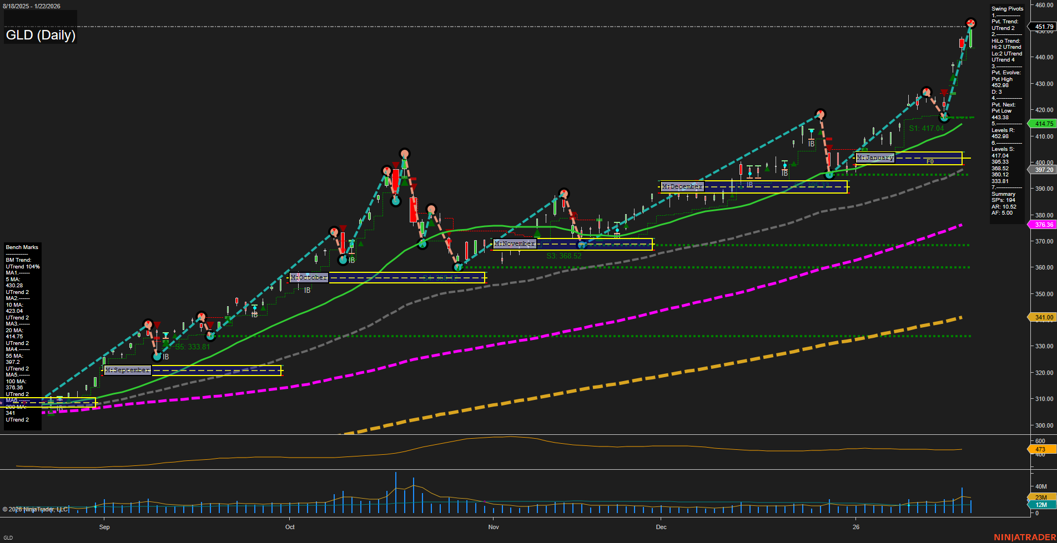Select the pivot circle icon at the December swing high
This screenshot has width=1057, height=543.
821,113
